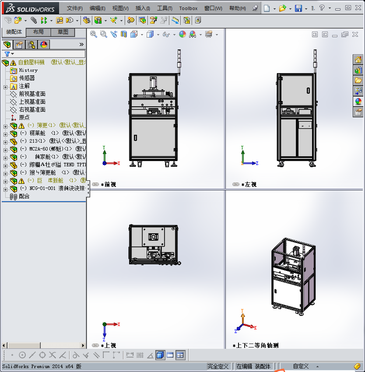Open the Toolbox menu
The height and width of the screenshot is (372, 365).
pos(188,8)
